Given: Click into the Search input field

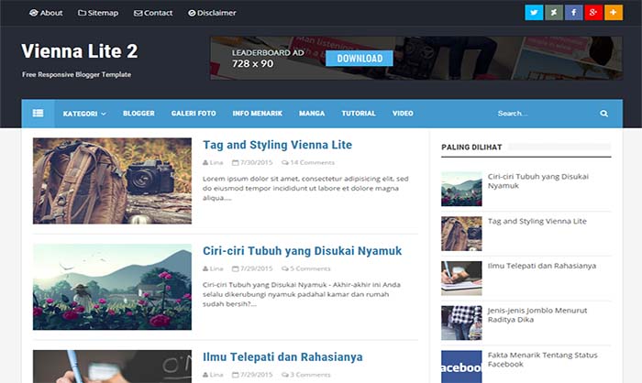Looking at the screenshot, I should click(x=545, y=114).
